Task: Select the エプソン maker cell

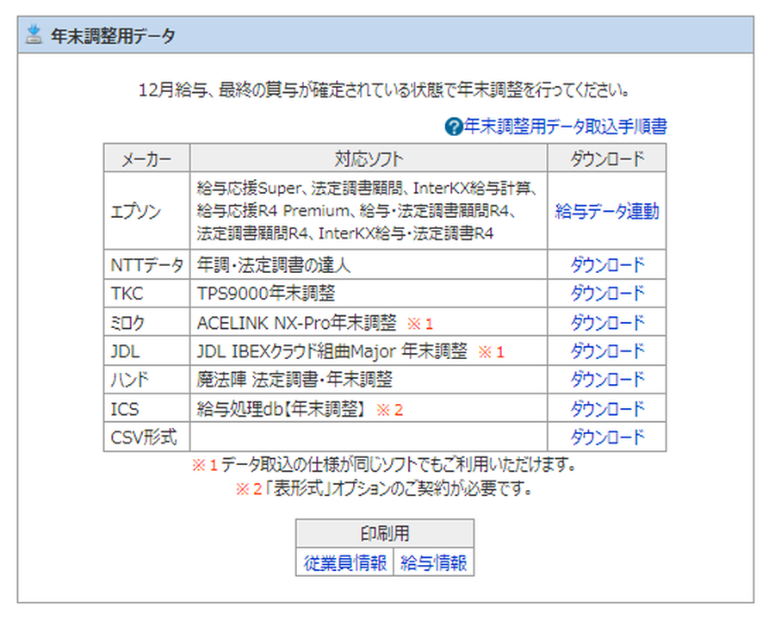Action: tap(137, 212)
